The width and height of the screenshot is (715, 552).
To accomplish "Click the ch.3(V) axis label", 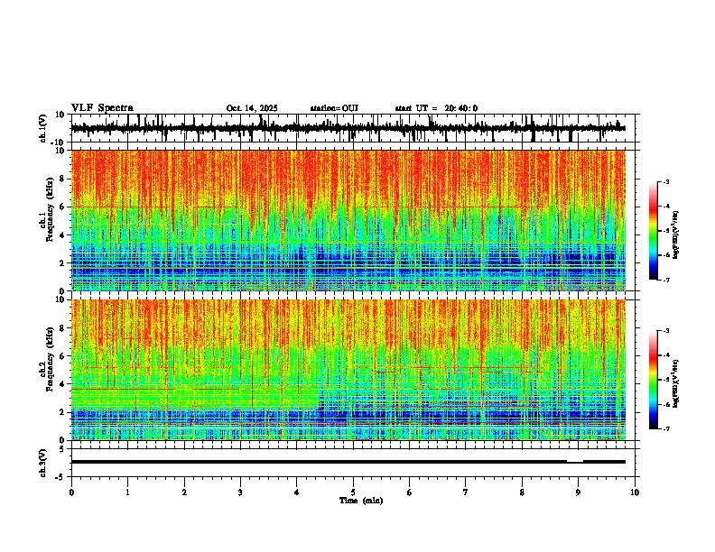I will pyautogui.click(x=43, y=463).
